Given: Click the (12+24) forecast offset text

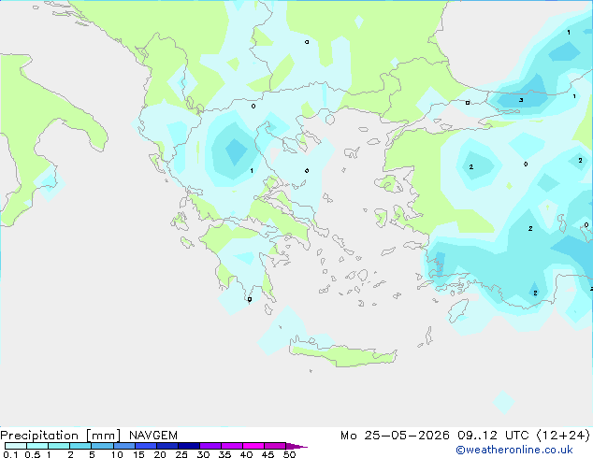Looking at the screenshot, I should click(563, 436).
